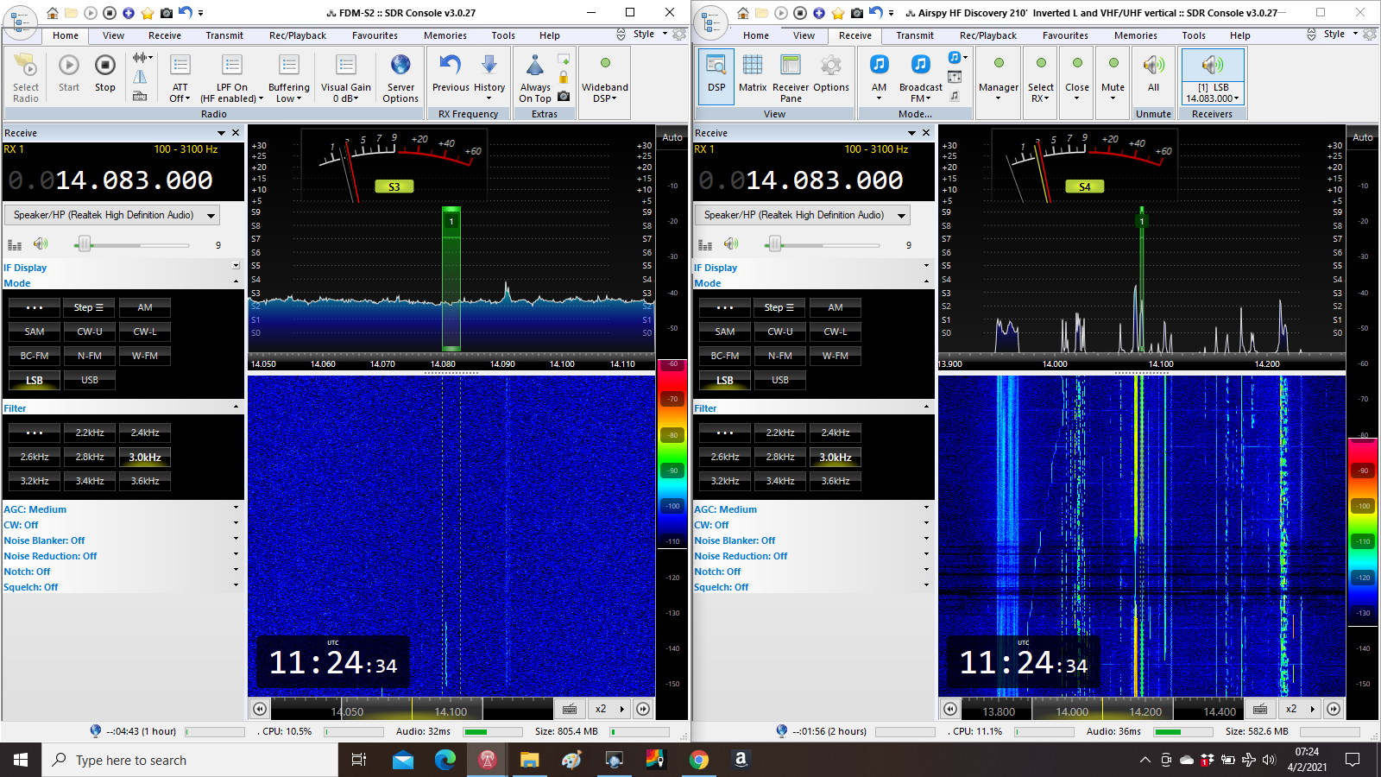Click Server Options globe icon in FDM-S2 window
Screen dimensions: 1381x777
400,66
